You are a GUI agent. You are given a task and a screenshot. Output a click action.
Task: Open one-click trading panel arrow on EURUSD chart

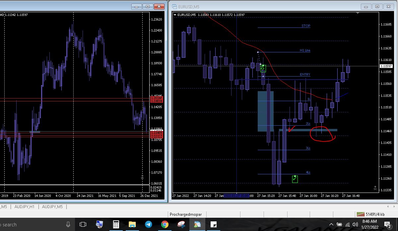click(175, 15)
